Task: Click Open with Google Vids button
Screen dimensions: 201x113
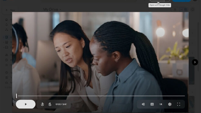Action: click(x=157, y=1)
